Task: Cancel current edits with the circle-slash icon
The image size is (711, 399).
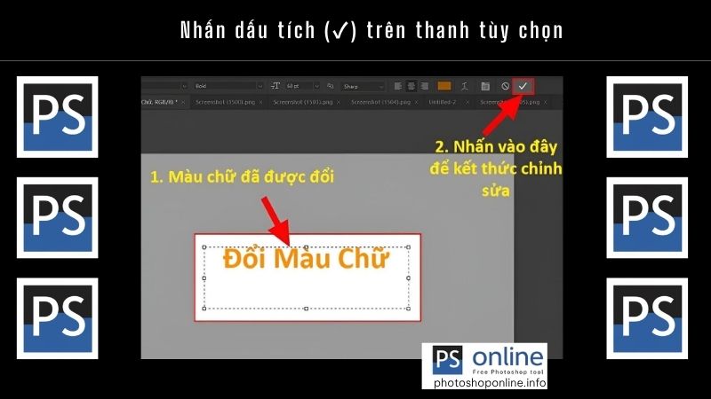Action: [505, 86]
